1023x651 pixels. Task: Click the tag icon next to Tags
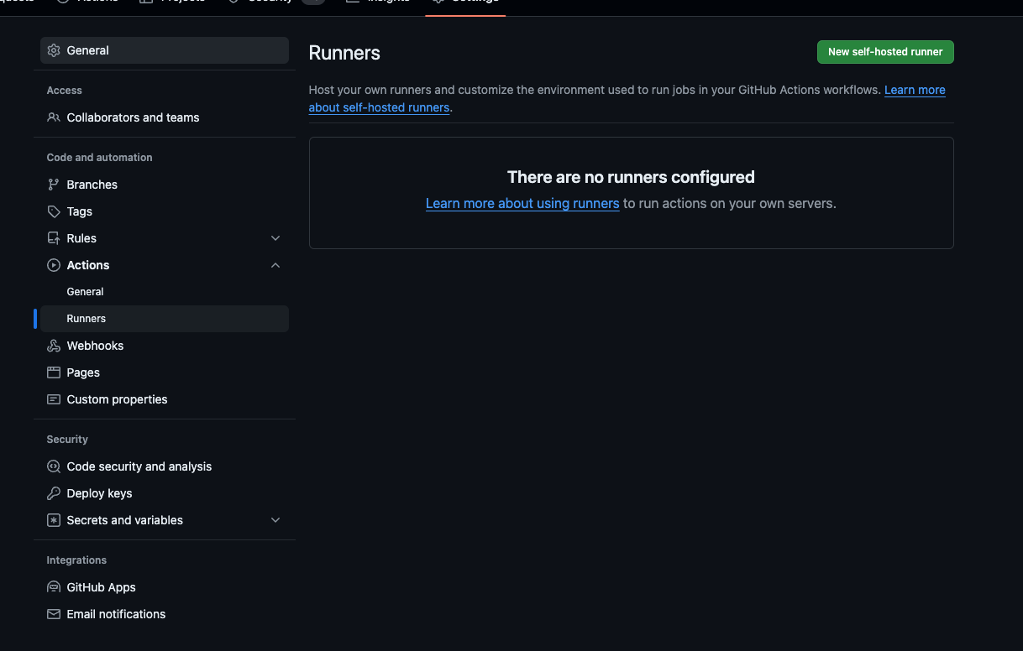[54, 211]
